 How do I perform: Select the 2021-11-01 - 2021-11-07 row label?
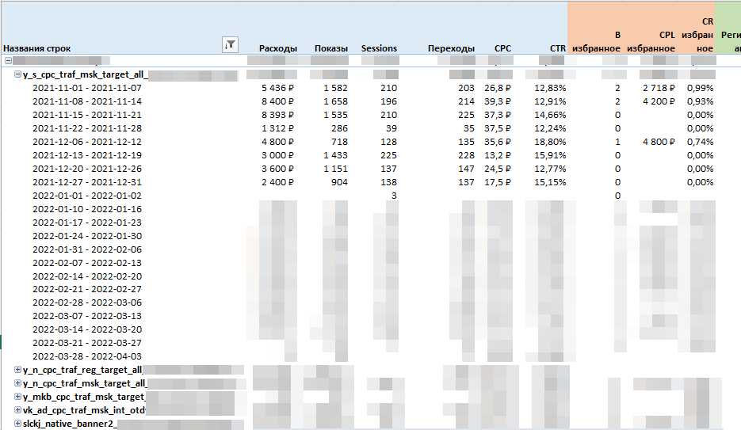point(87,88)
